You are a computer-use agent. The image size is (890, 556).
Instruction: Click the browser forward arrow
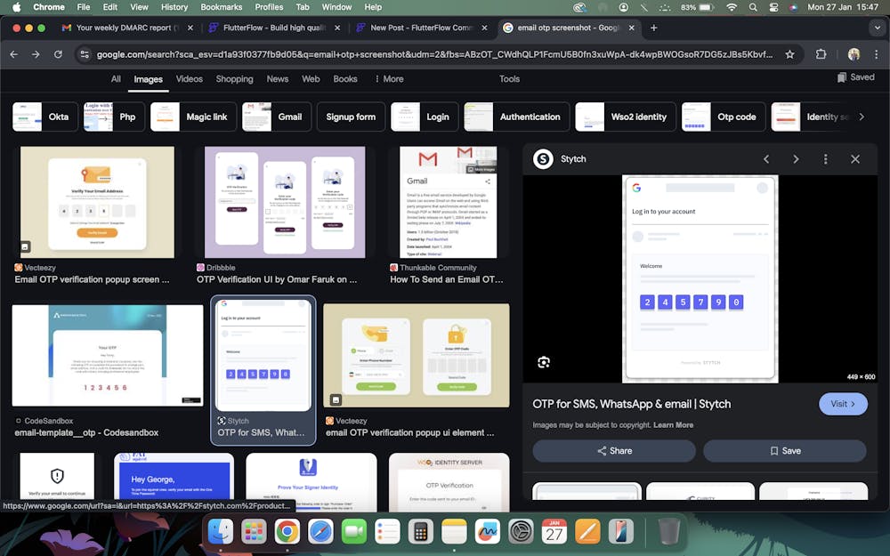tap(36, 54)
